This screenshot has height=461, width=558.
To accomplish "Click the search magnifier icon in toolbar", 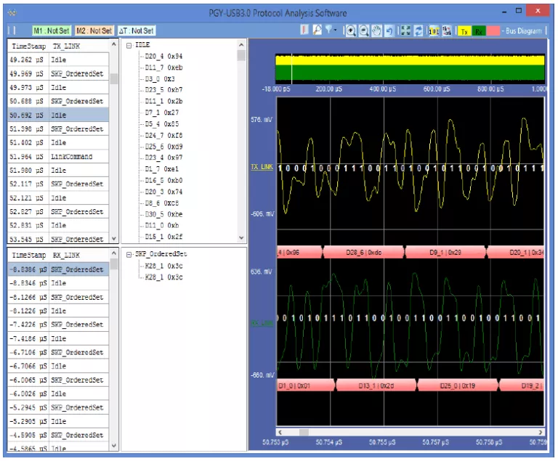I will point(317,30).
